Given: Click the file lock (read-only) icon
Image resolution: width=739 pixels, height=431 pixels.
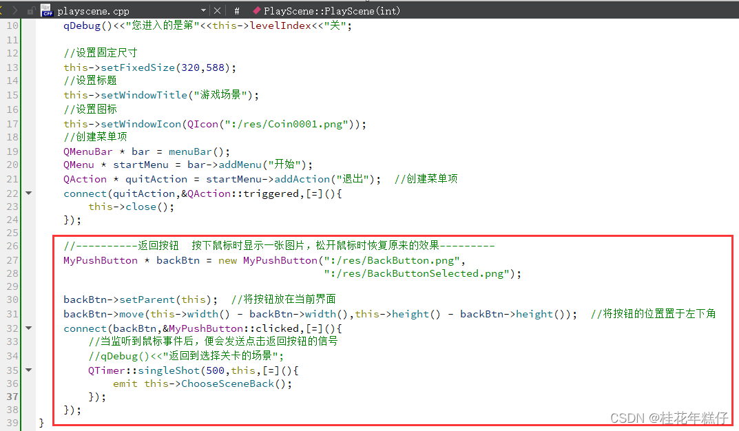Looking at the screenshot, I should point(31,10).
